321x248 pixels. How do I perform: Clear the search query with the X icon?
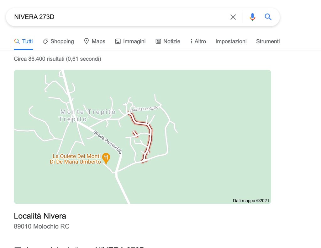(233, 17)
